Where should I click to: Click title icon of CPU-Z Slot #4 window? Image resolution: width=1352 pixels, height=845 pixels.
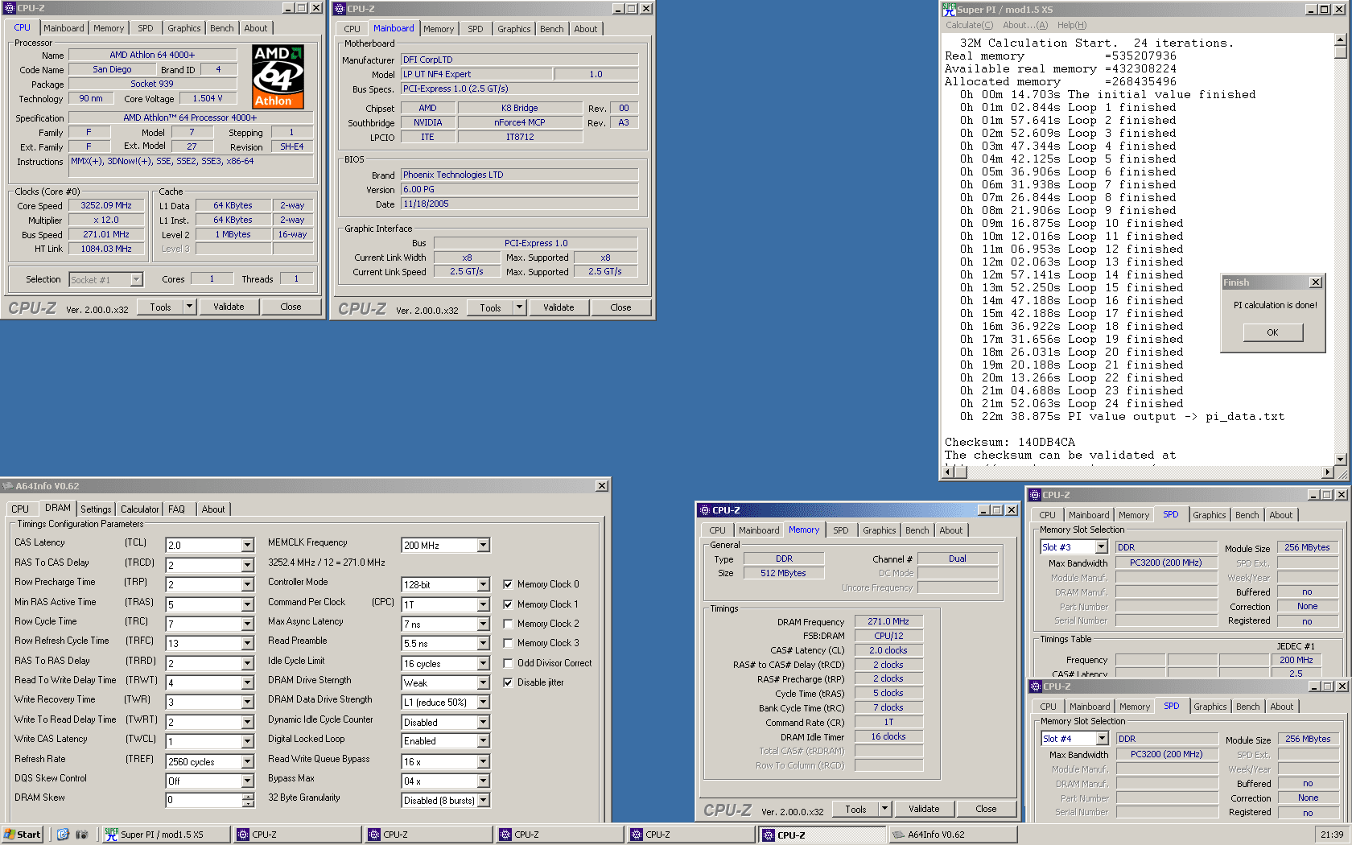1036,686
